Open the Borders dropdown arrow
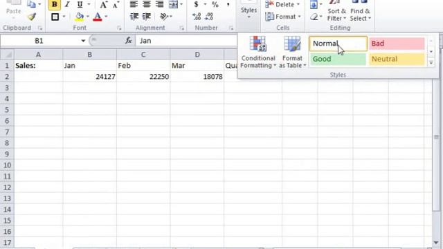 [x=64, y=17]
